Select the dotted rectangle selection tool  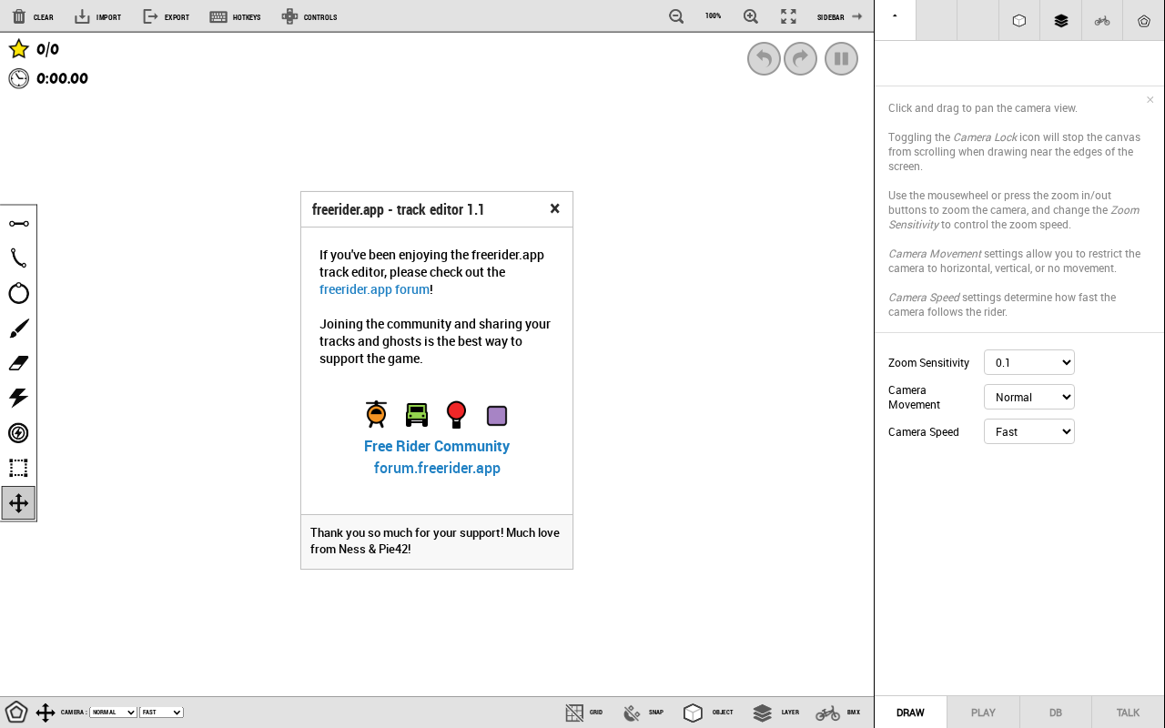coord(18,468)
